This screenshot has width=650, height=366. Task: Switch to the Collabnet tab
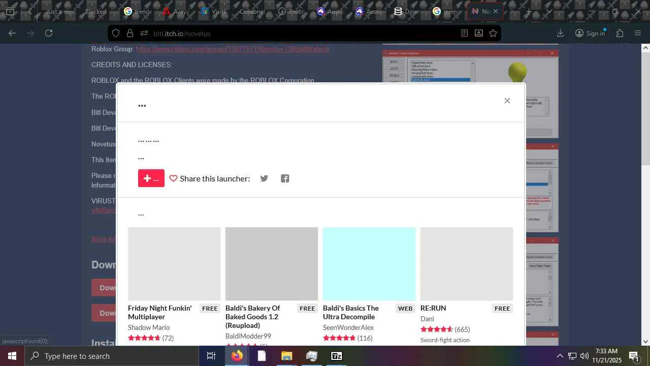click(252, 11)
